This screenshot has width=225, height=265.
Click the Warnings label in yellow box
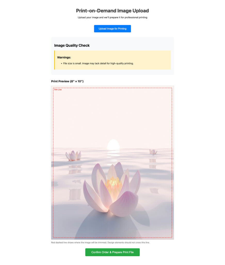[x=64, y=57]
